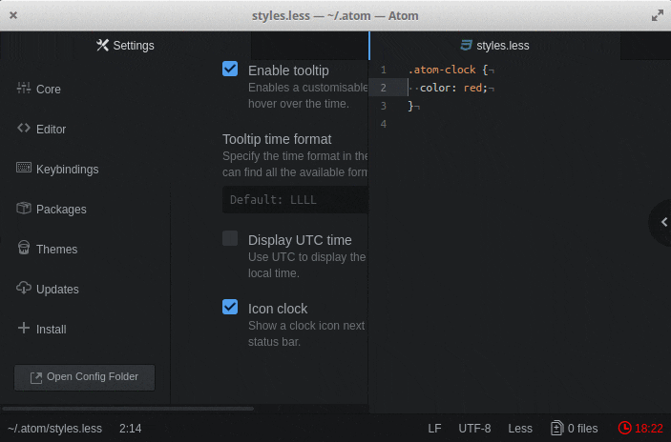Click the red clock icon in status bar
This screenshot has height=442, width=671.
pyautogui.click(x=624, y=429)
